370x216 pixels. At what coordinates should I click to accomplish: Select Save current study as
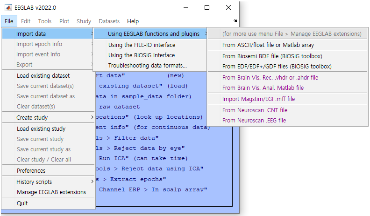point(48,149)
